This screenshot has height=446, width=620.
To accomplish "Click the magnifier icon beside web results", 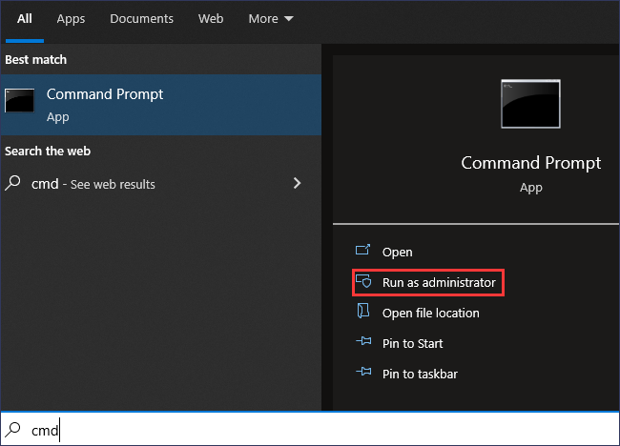I will click(14, 183).
